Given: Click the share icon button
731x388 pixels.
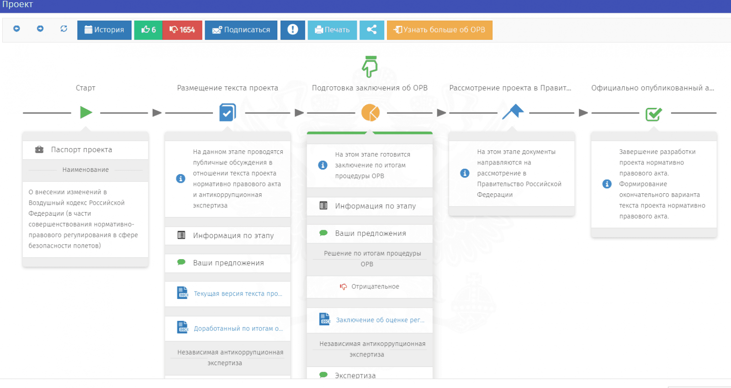Looking at the screenshot, I should [371, 30].
